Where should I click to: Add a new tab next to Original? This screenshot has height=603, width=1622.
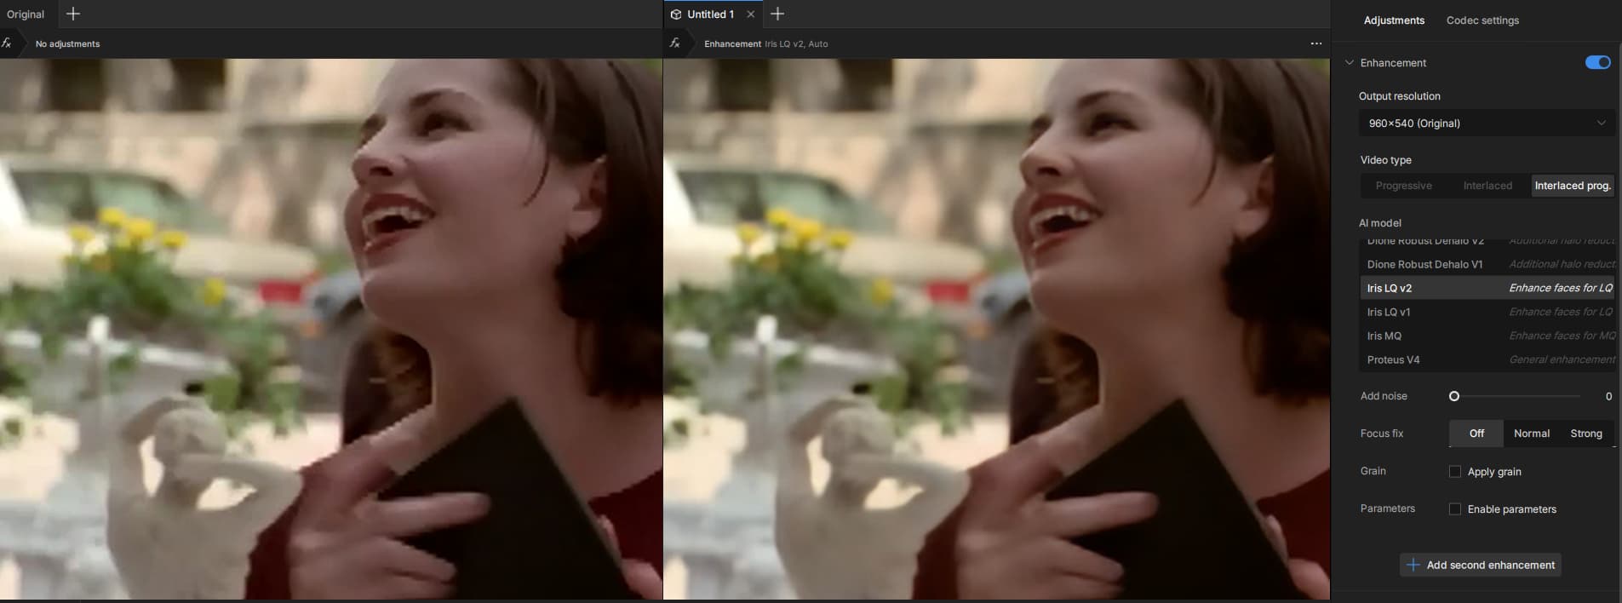(73, 14)
